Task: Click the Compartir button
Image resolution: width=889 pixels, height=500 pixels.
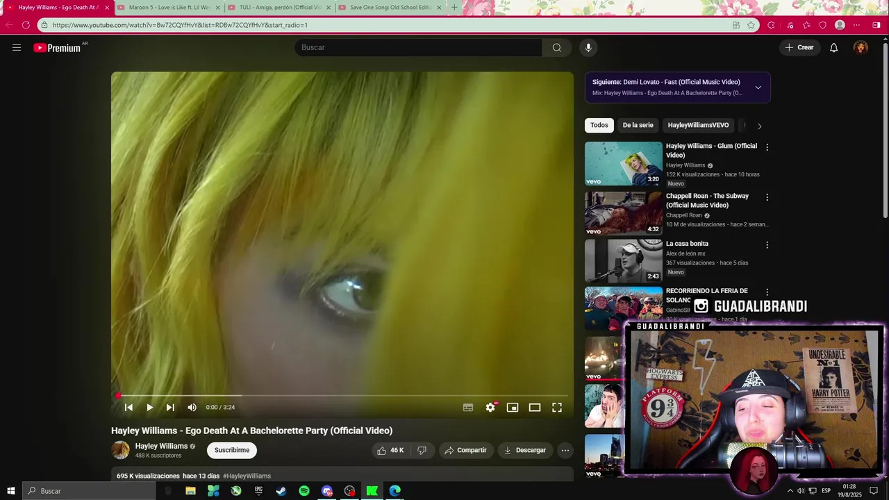Action: pos(466,450)
